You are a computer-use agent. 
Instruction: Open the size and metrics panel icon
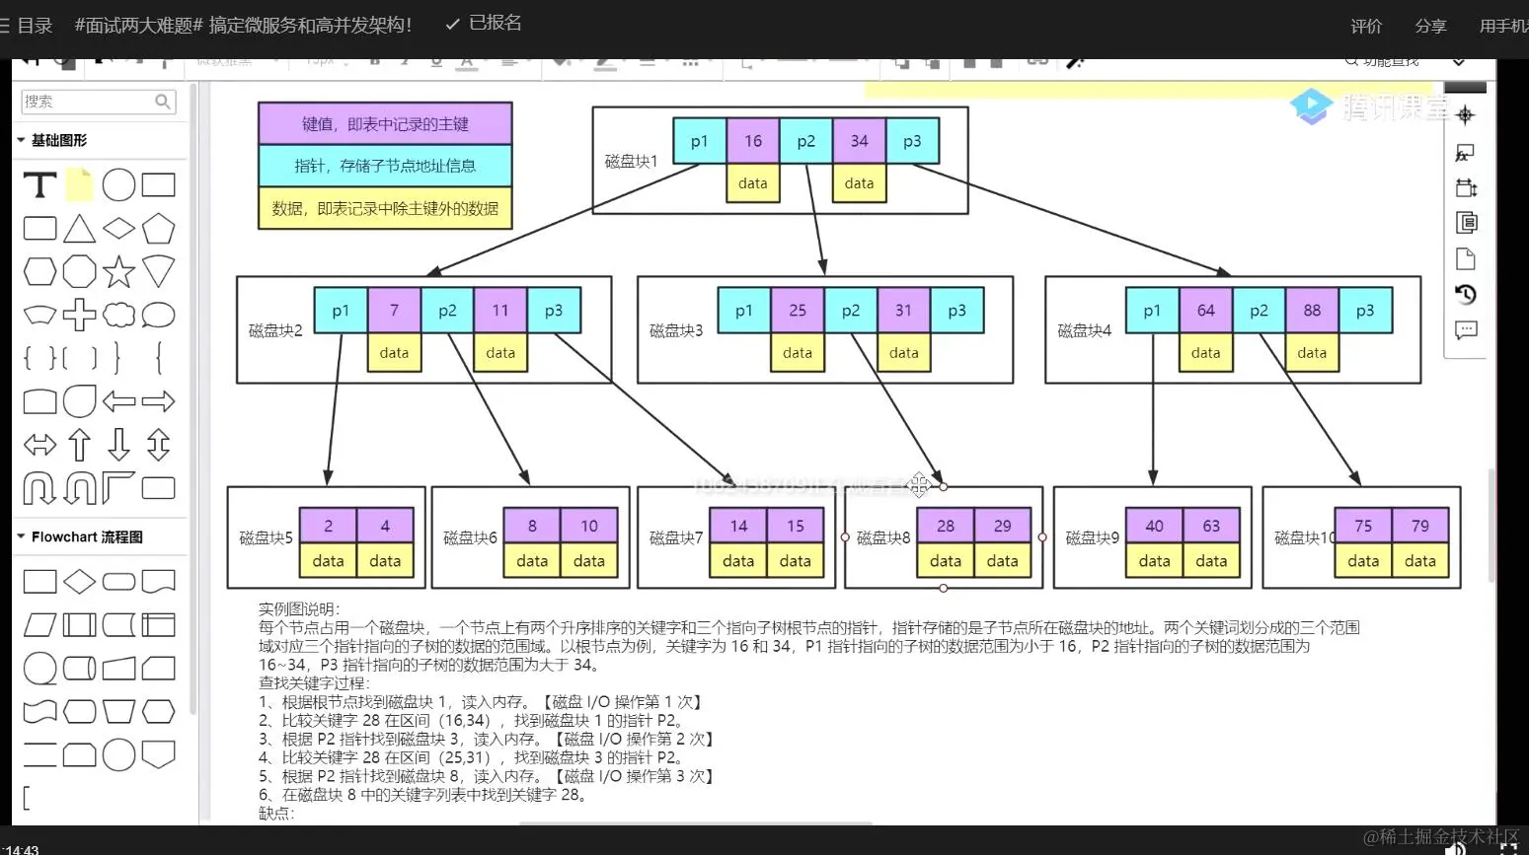point(1466,187)
